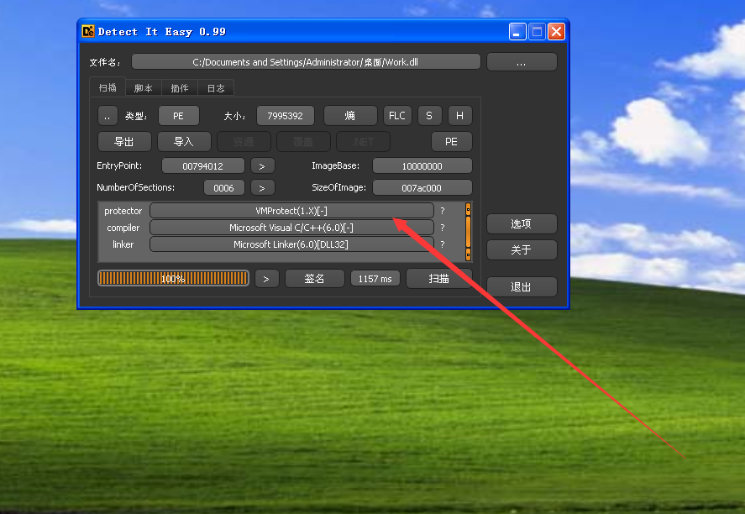Select the Microsoft Visual C/C++(6.0)[-] compiler result

point(291,228)
